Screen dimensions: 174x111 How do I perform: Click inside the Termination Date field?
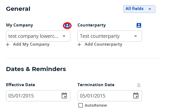pyautogui.click(x=110, y=96)
